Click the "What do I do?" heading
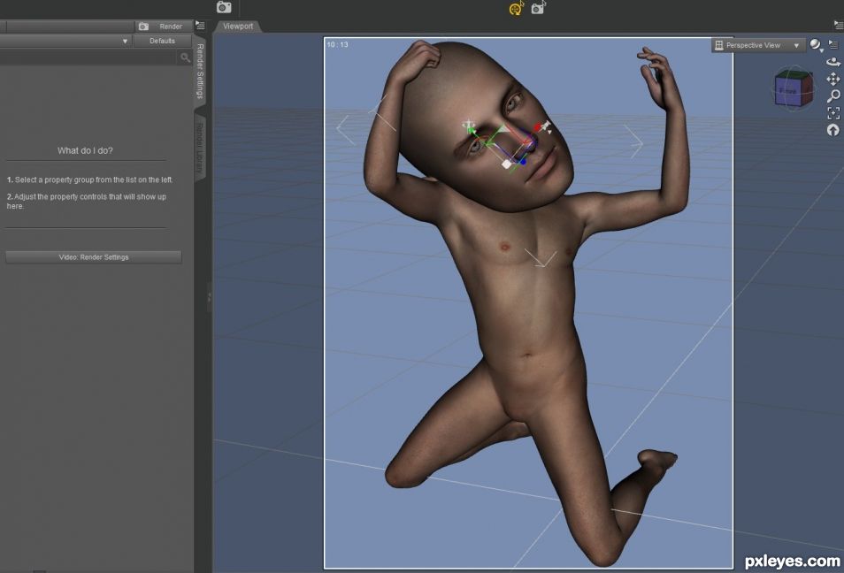 tap(85, 150)
